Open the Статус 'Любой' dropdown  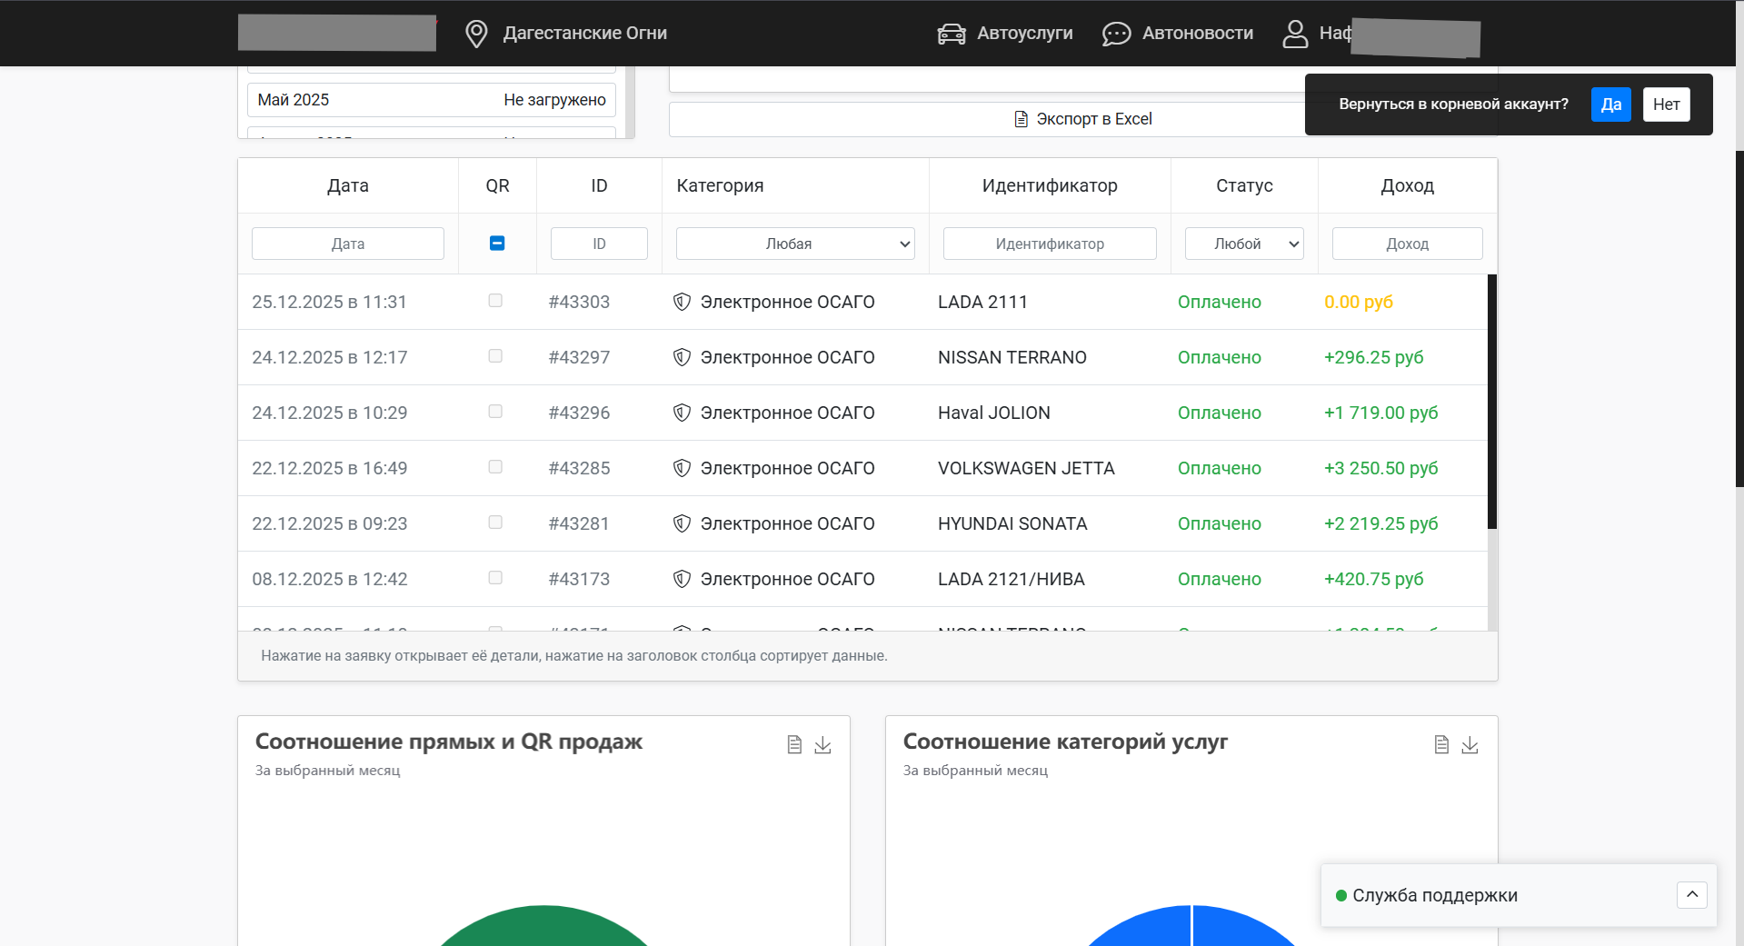pos(1244,244)
